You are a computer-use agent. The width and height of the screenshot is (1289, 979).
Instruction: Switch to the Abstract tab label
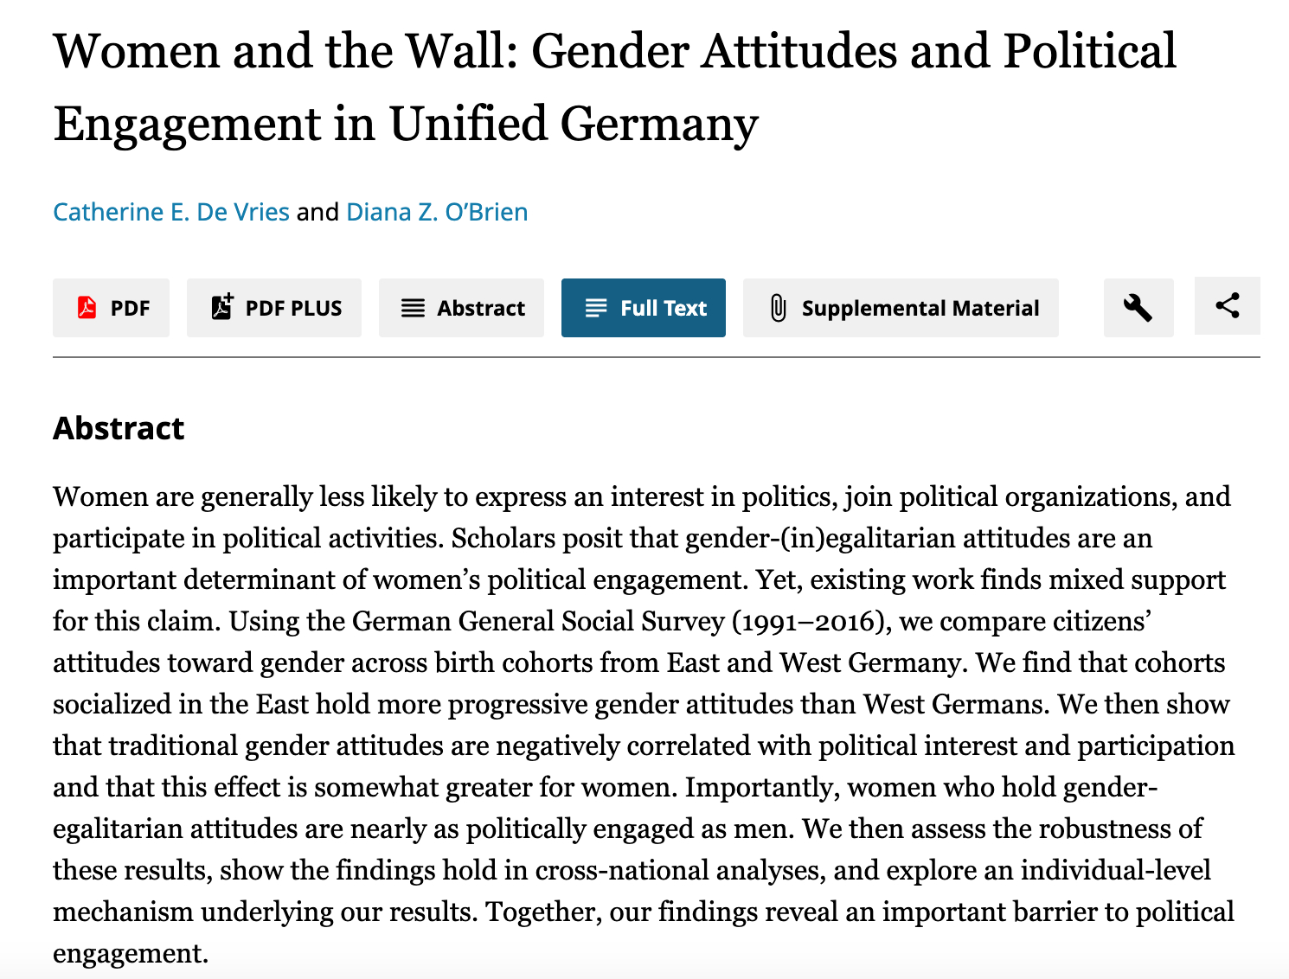click(x=481, y=308)
